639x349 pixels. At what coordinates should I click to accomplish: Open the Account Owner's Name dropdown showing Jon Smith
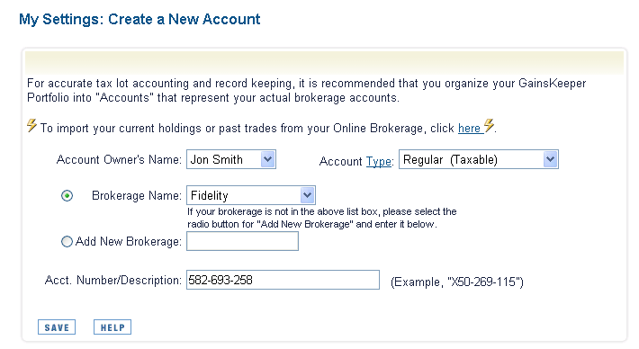click(231, 159)
